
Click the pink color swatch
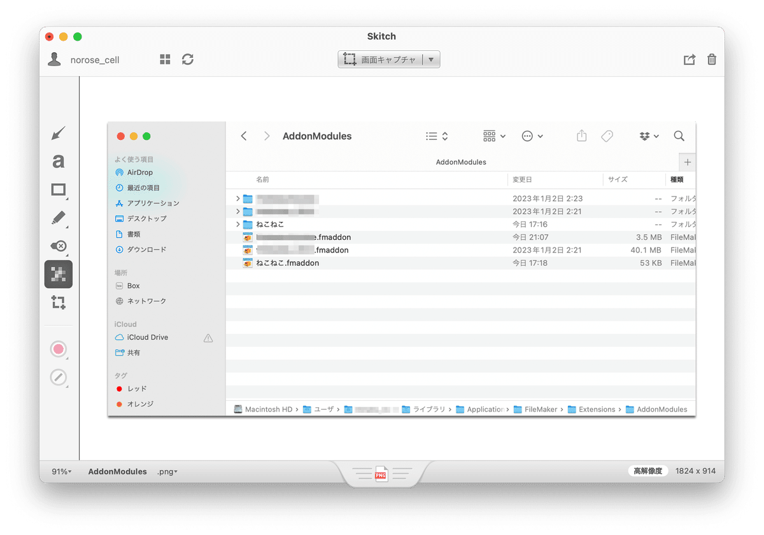click(x=58, y=349)
